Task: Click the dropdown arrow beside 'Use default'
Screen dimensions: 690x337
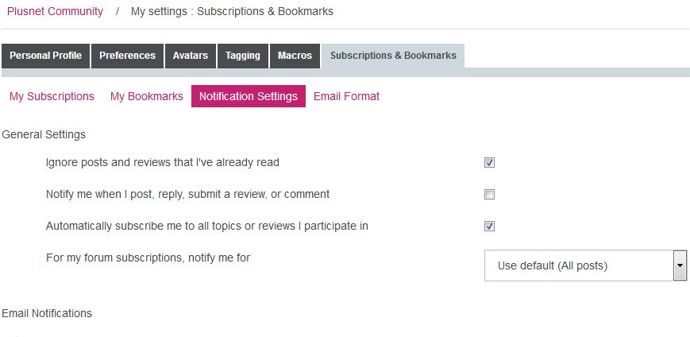Action: pos(680,265)
